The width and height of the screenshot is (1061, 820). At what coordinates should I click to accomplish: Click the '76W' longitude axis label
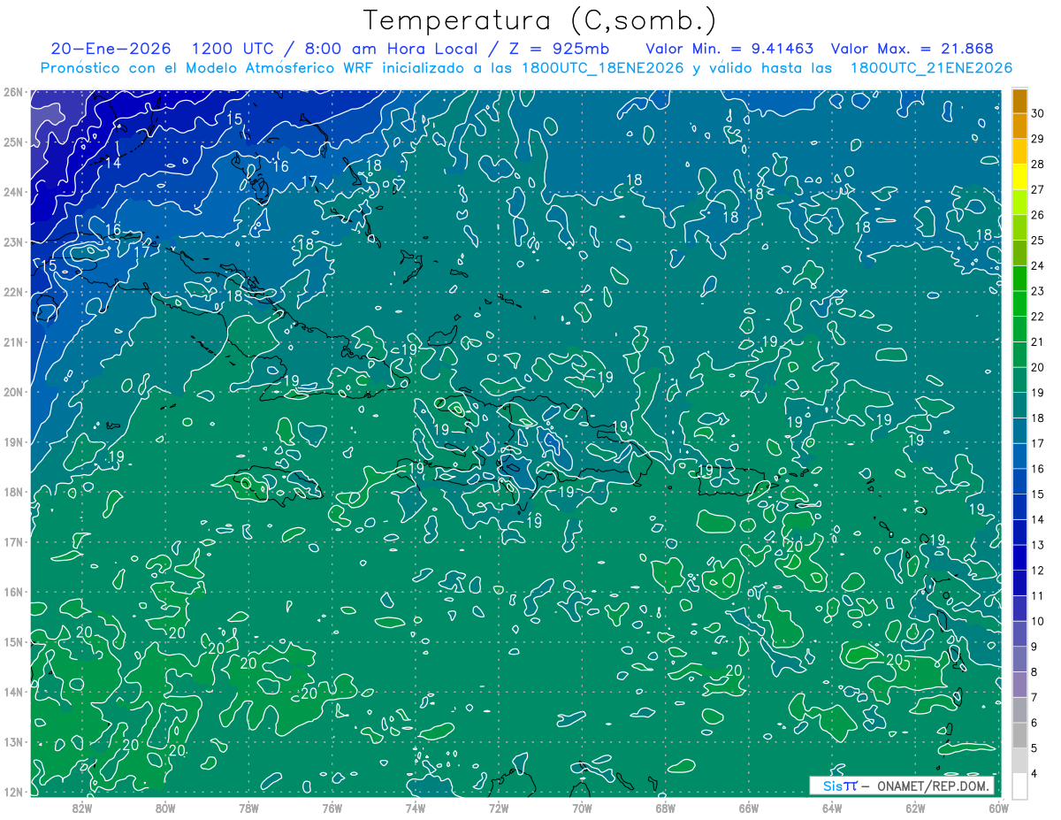pyautogui.click(x=332, y=808)
